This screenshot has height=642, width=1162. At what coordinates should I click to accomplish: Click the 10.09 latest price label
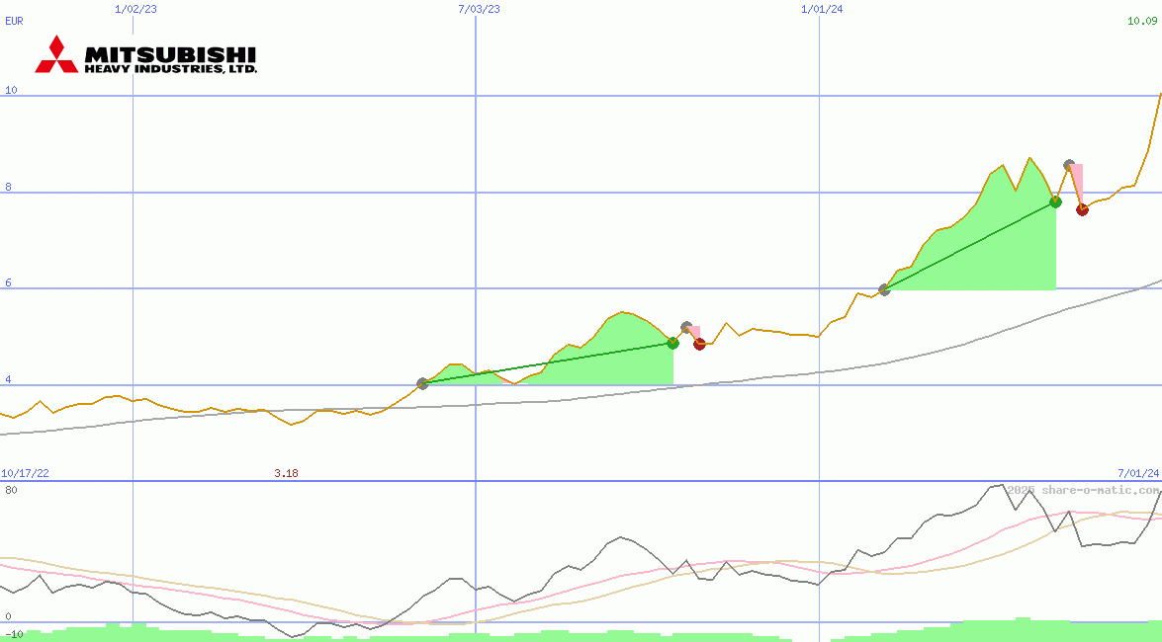1141,21
